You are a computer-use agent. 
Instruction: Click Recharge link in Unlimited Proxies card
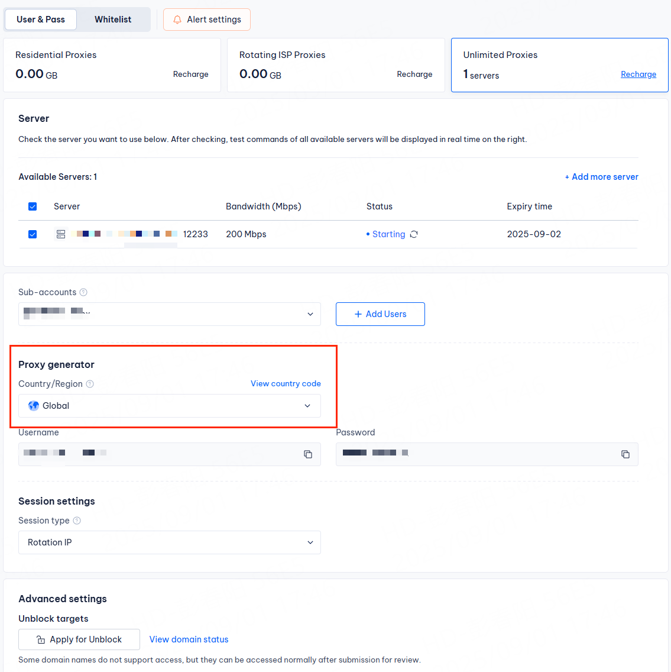coord(638,75)
